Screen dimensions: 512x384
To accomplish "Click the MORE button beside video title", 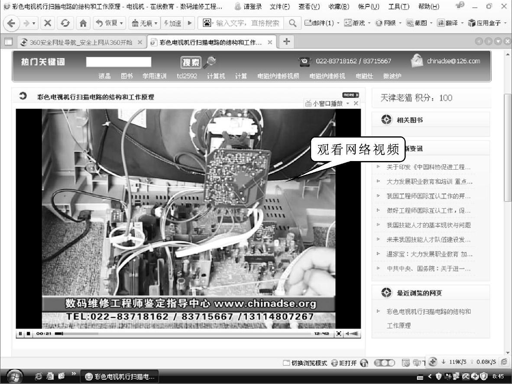I will tap(350, 95).
